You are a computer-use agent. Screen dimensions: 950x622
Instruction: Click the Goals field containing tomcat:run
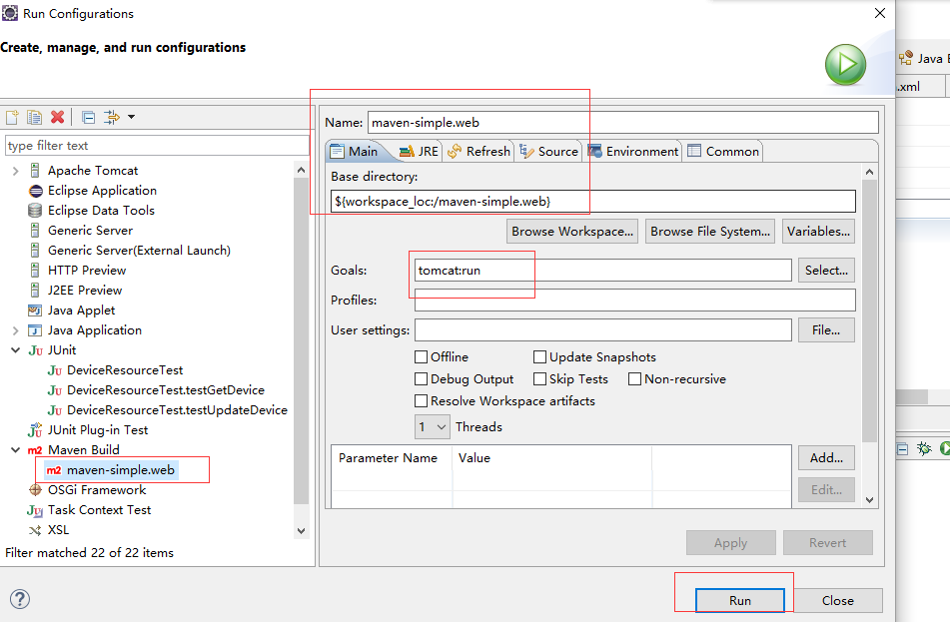pos(602,271)
